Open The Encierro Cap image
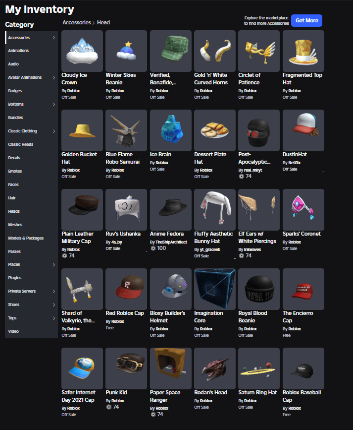 pyautogui.click(x=303, y=289)
